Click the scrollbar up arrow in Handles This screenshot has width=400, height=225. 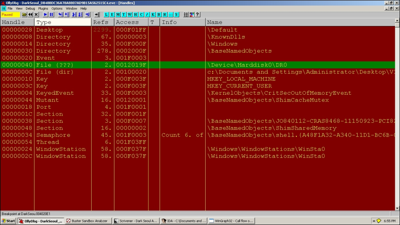(397, 21)
